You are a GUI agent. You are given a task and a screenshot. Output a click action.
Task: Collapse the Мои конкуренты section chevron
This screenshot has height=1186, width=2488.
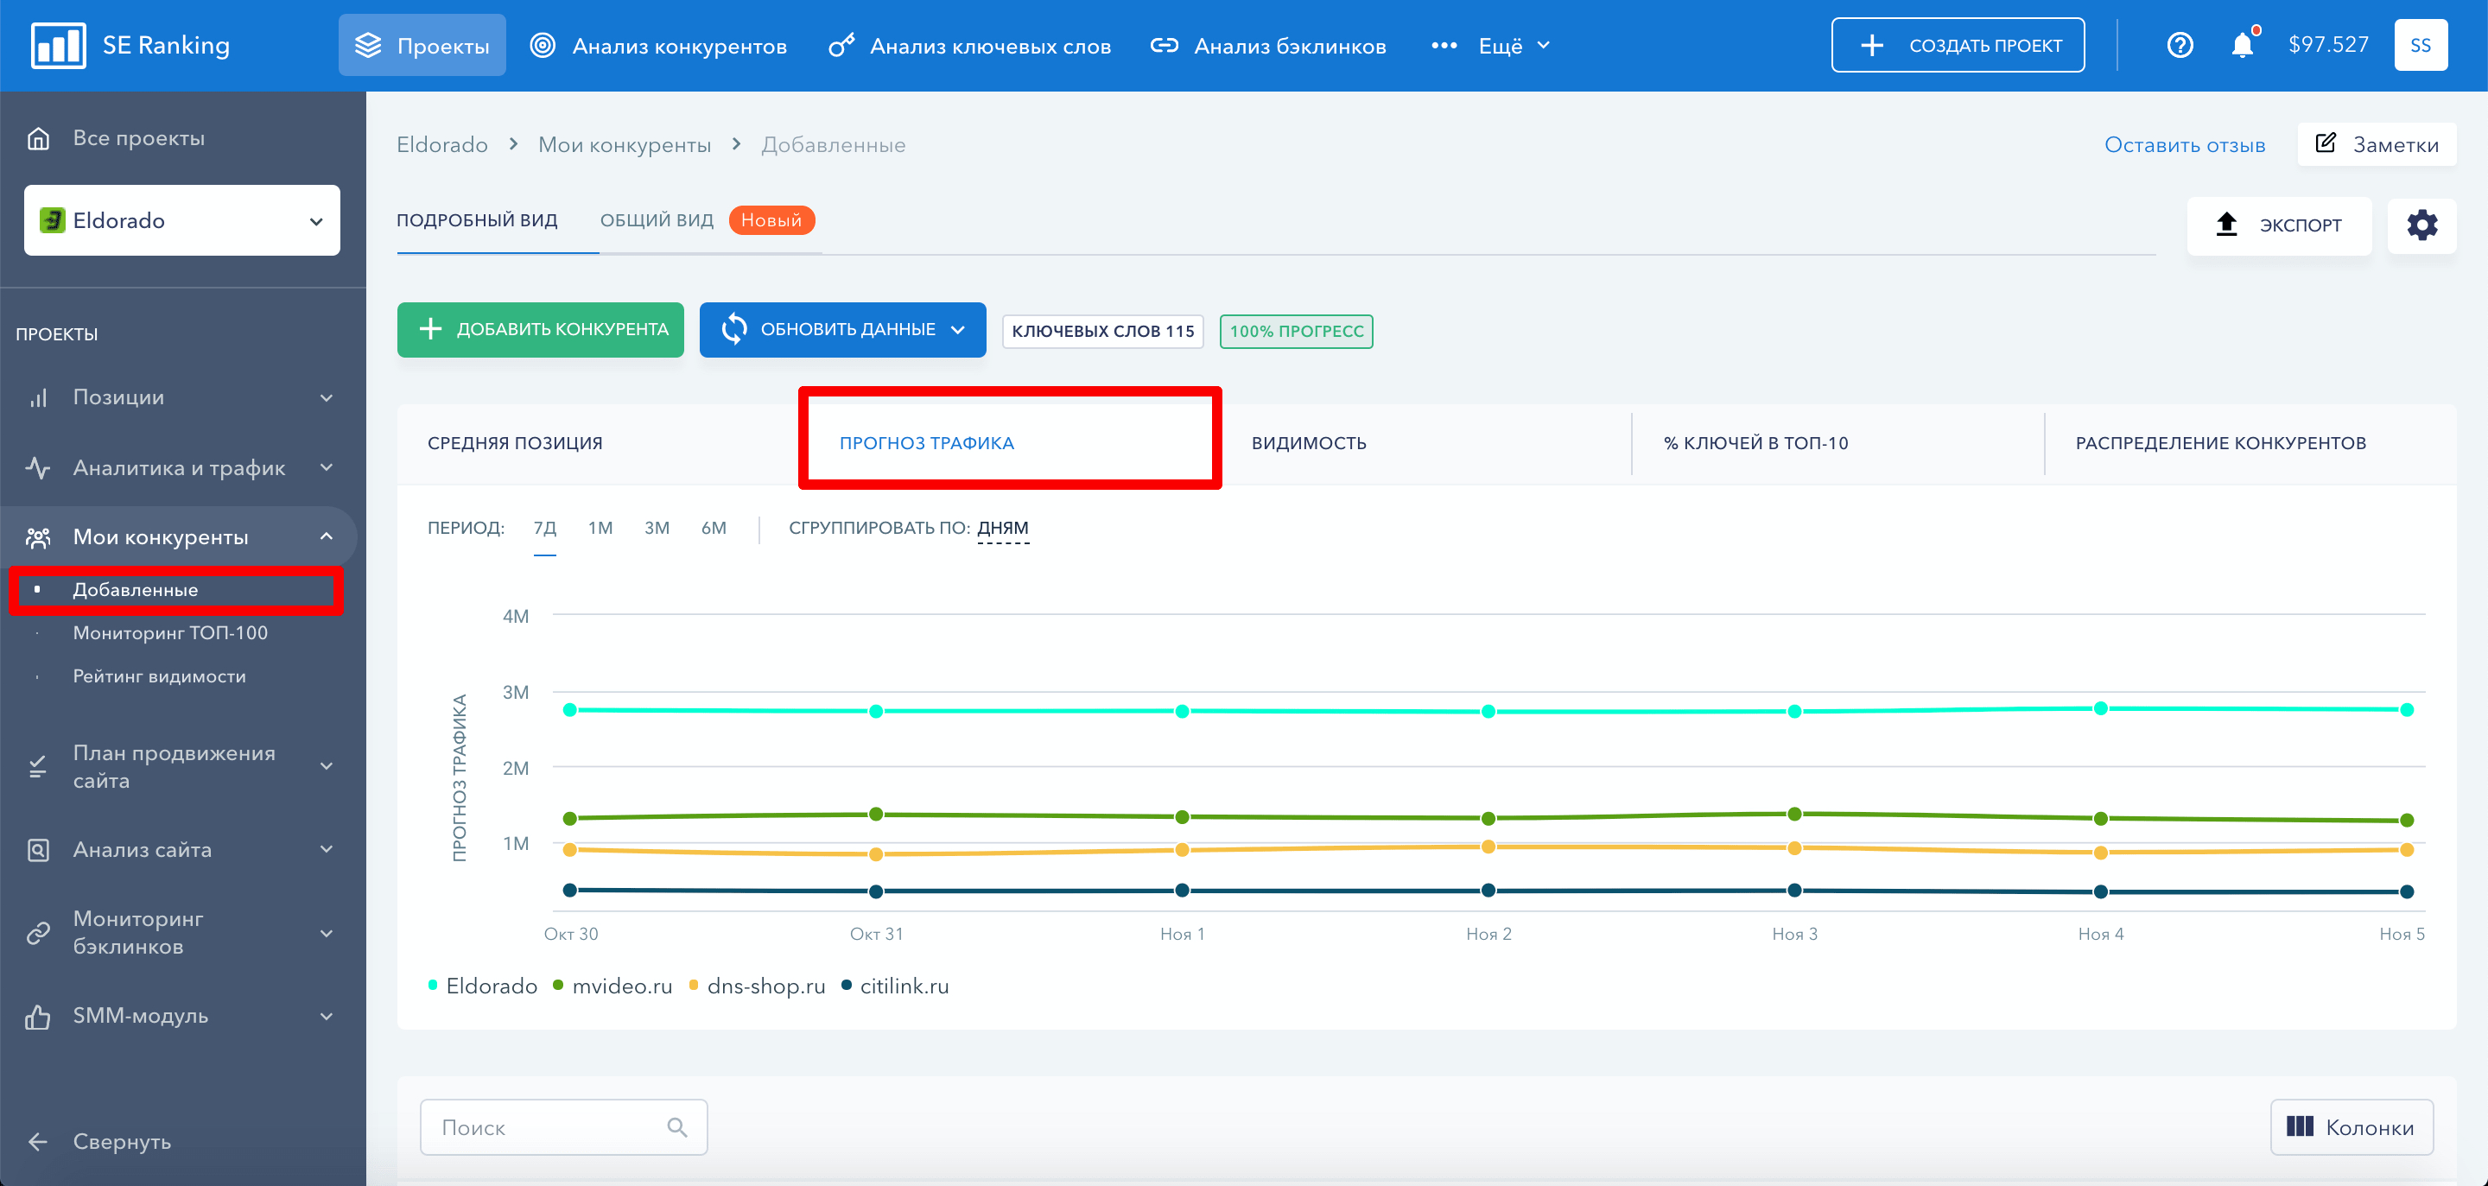point(327,537)
